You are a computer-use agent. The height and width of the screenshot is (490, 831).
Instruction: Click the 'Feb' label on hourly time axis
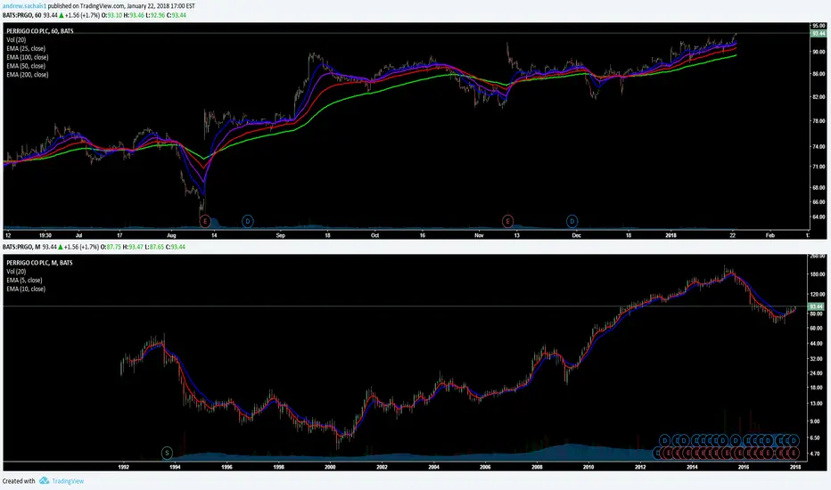(770, 235)
